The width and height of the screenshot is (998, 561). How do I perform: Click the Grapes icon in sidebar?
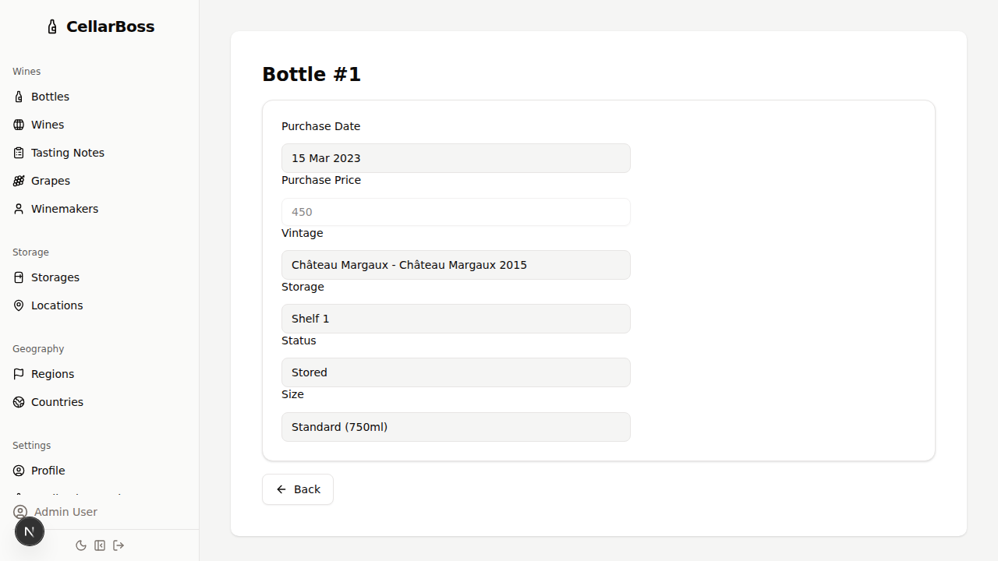(x=19, y=181)
